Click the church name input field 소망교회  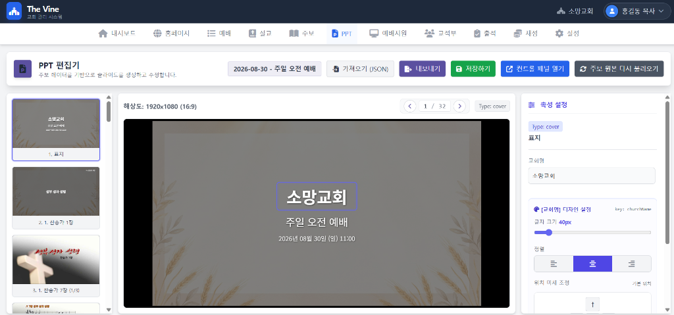(x=592, y=176)
